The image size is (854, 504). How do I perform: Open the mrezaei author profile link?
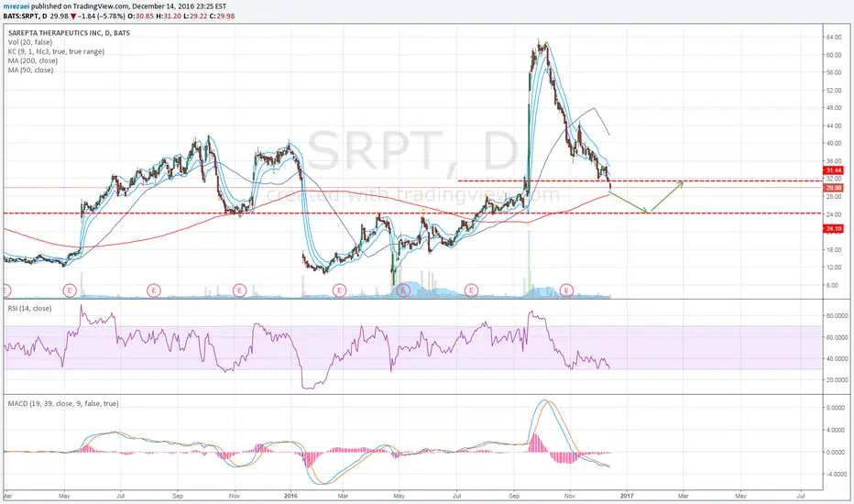(x=16, y=6)
